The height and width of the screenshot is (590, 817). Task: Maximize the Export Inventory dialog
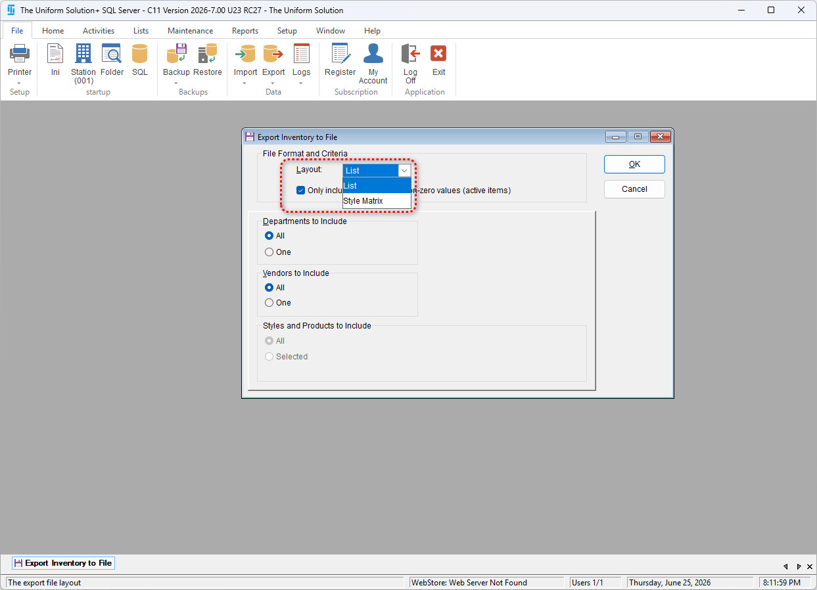click(x=638, y=137)
